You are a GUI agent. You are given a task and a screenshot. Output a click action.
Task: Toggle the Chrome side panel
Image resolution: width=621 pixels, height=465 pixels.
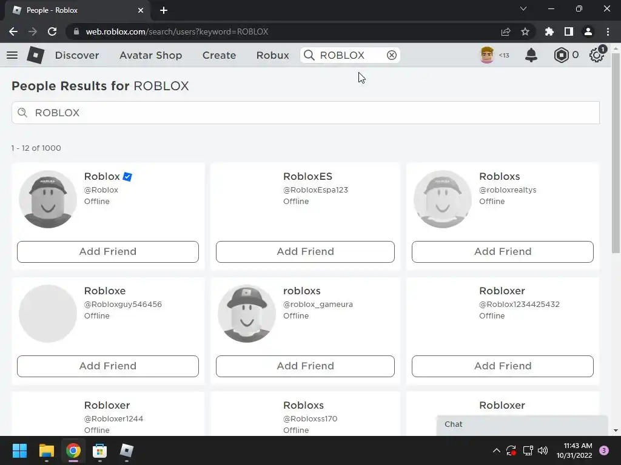click(568, 31)
